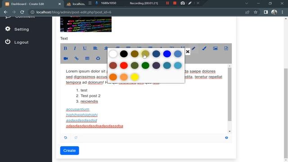This screenshot has width=288, height=162.
Task: Click the editor scrollbar down arrow
Action: pos(229,131)
